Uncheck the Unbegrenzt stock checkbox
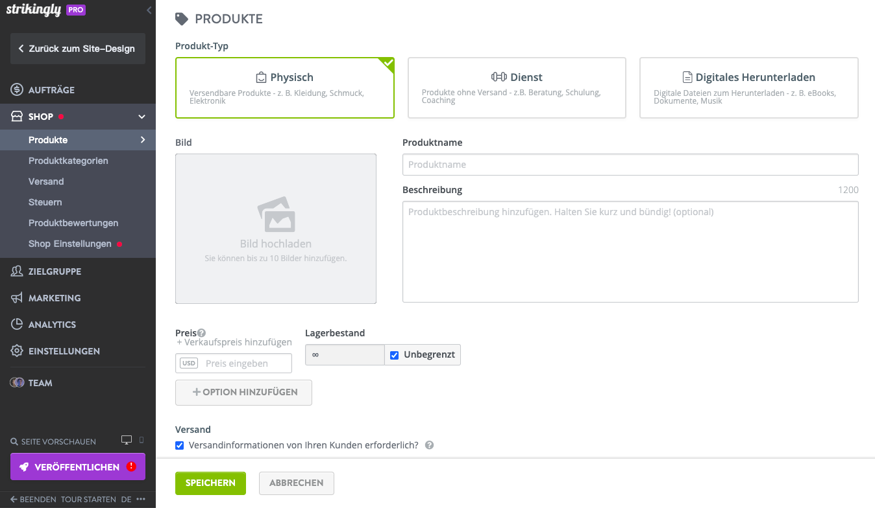Image resolution: width=875 pixels, height=508 pixels. pyautogui.click(x=394, y=355)
